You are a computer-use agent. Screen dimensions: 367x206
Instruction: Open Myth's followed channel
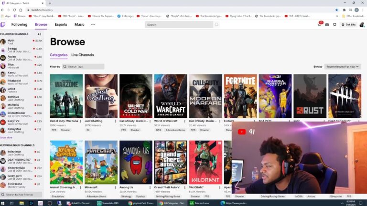point(22,42)
